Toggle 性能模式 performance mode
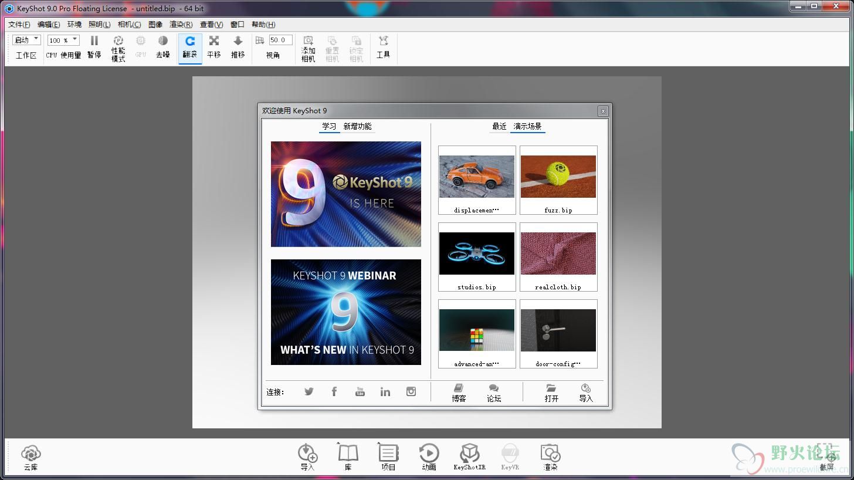The height and width of the screenshot is (480, 854). [118, 48]
